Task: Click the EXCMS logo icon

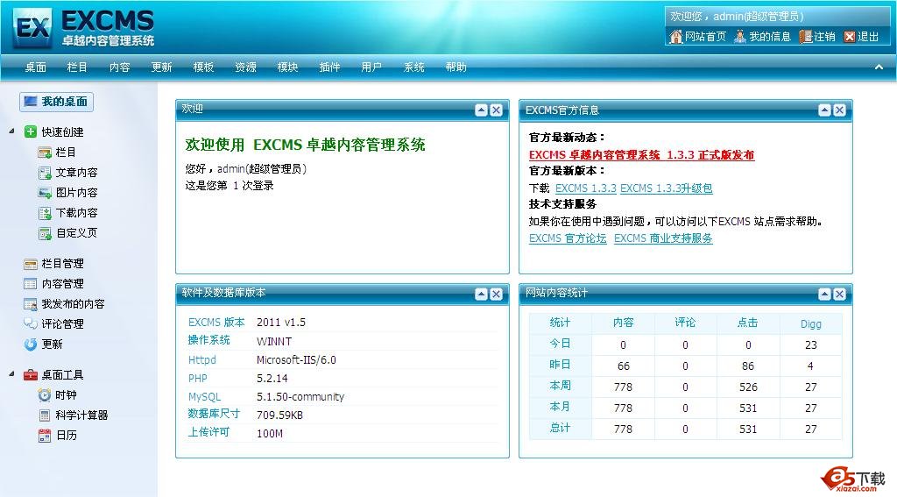Action: pyautogui.click(x=32, y=27)
